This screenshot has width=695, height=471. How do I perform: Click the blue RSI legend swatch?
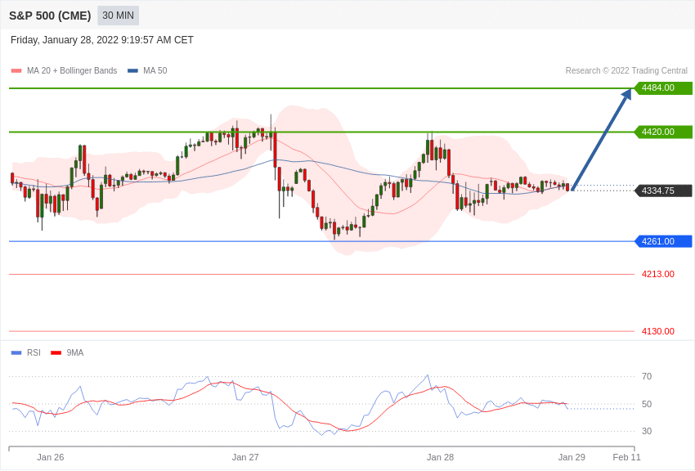[16, 353]
